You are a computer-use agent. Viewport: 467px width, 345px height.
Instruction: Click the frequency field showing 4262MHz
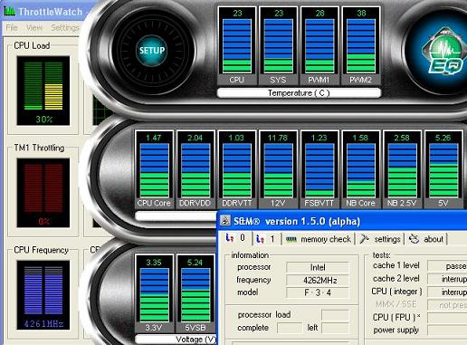318,280
